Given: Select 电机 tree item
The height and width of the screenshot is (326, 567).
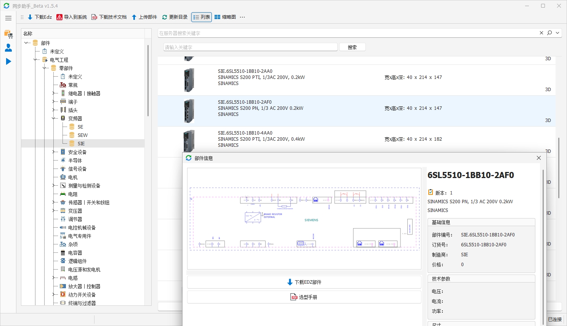Looking at the screenshot, I should pos(73,177).
